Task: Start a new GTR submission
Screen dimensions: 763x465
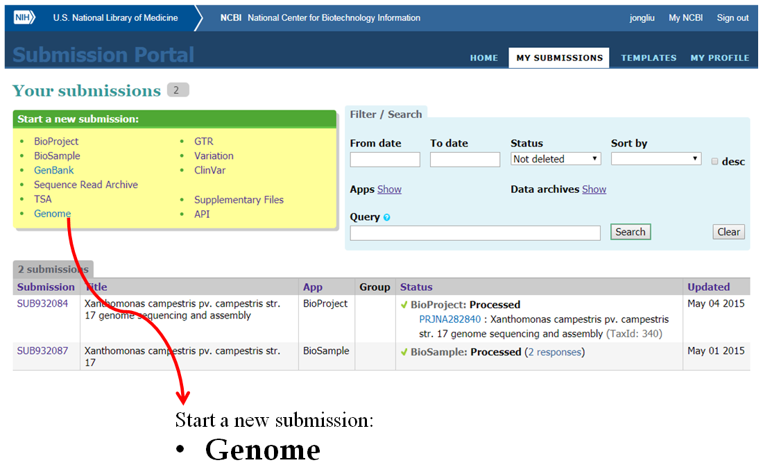Action: [203, 142]
